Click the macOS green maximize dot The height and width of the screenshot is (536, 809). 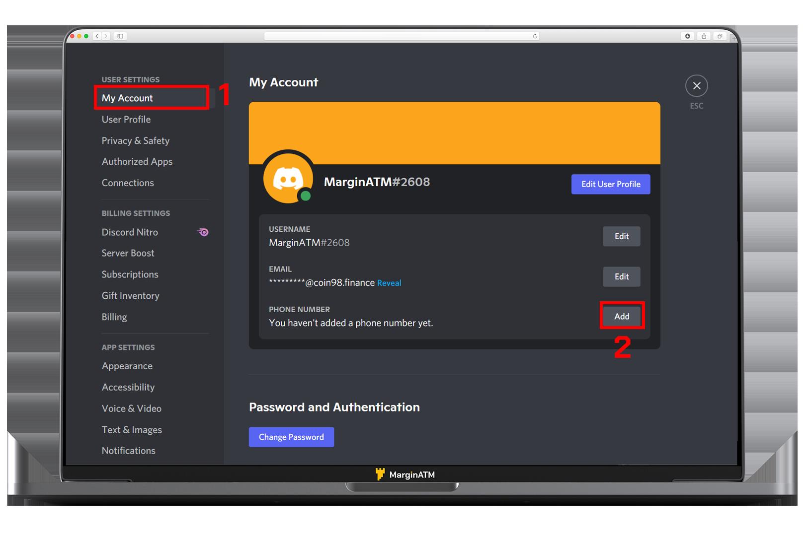(86, 36)
